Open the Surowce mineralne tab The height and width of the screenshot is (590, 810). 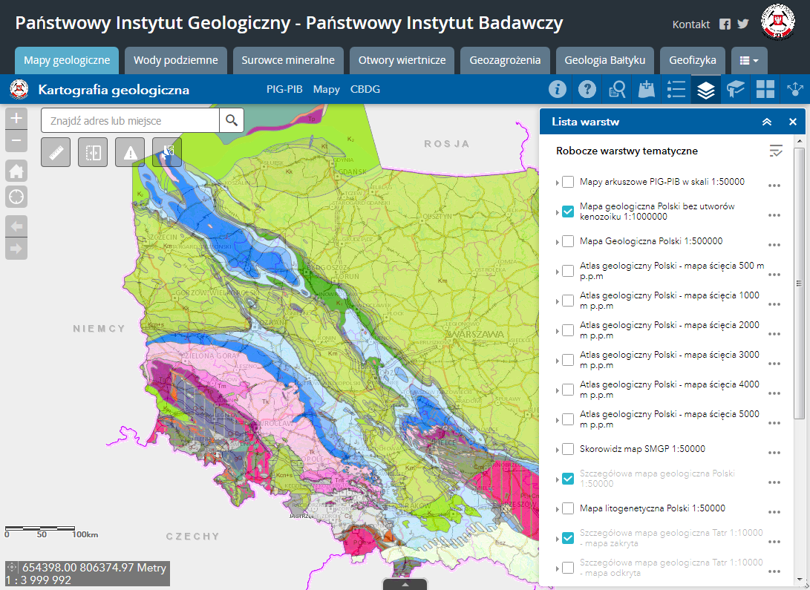[288, 60]
